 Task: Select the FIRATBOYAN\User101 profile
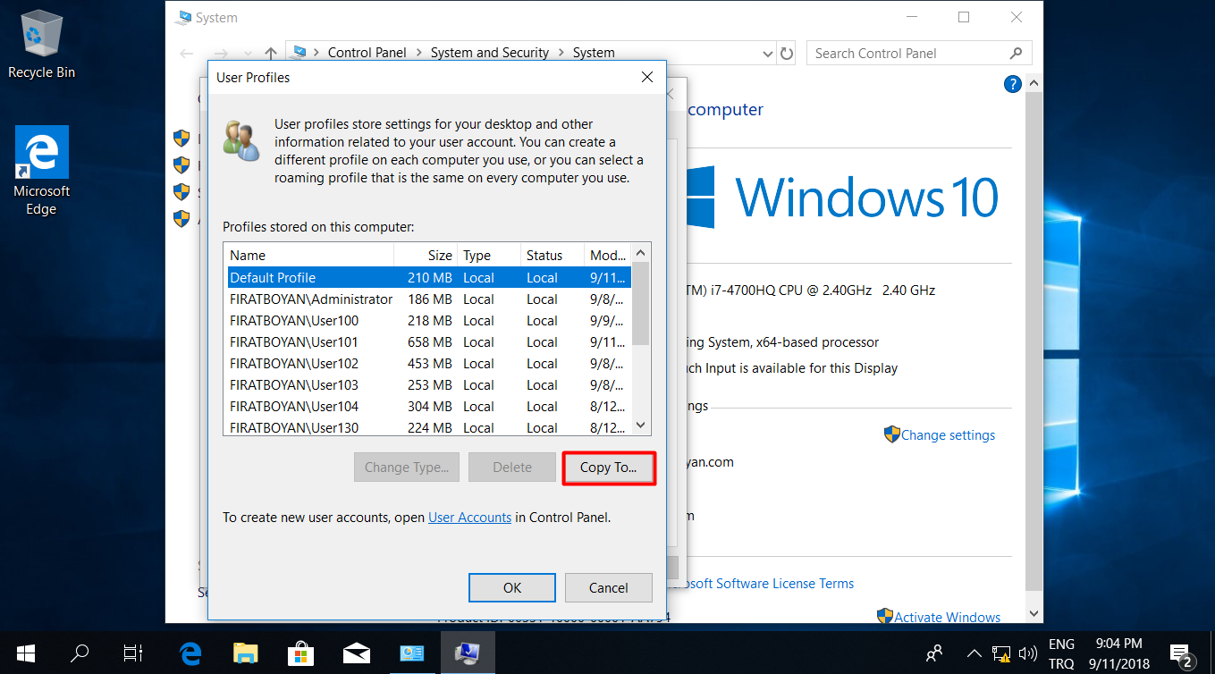tap(429, 342)
